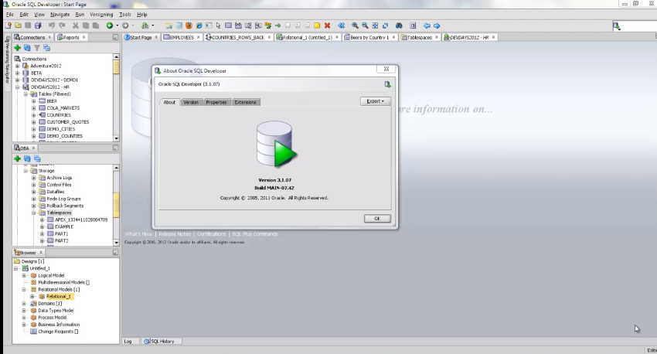Click the Undo toolbar icon
657x354 pixels.
coord(52,26)
